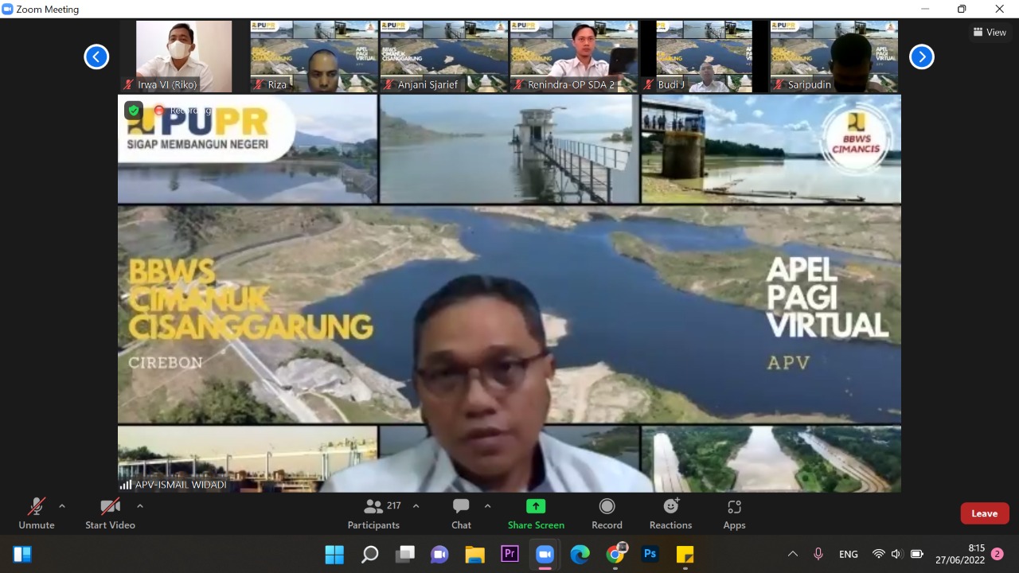Expand participants options arrow
This screenshot has height=573, width=1019.
pyautogui.click(x=416, y=506)
